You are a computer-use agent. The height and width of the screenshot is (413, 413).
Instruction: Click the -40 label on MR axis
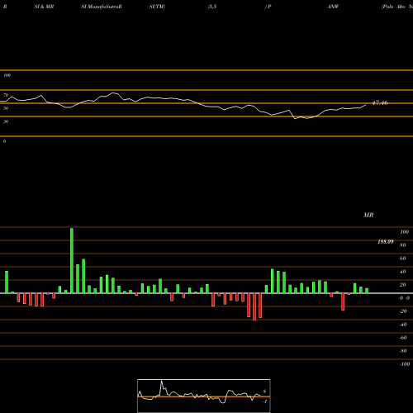(403, 325)
